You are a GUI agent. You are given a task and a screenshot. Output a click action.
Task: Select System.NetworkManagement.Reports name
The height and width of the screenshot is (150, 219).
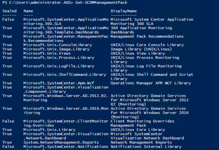(61, 142)
